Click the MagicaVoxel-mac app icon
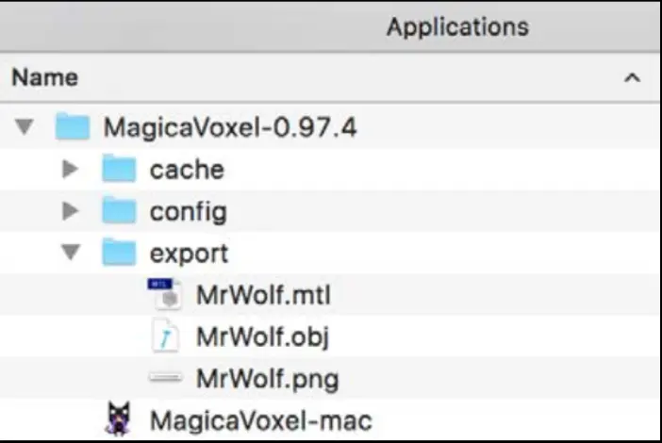The height and width of the screenshot is (443, 662). pos(118,419)
